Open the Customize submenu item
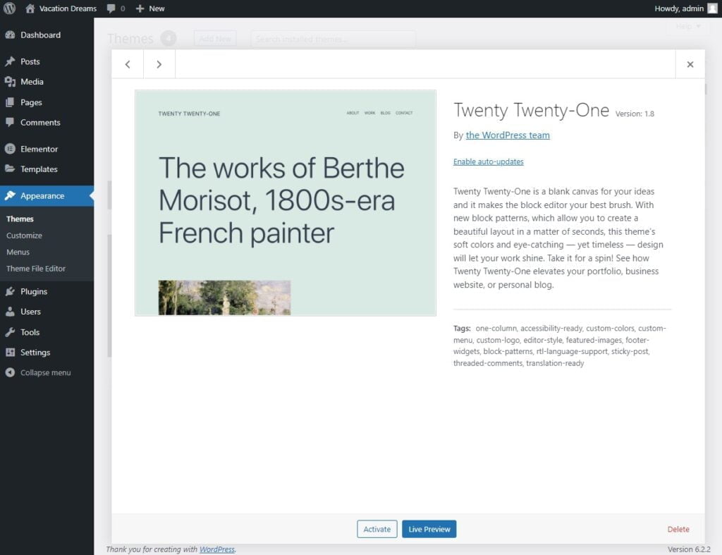Screen dimensions: 722x555 click(x=24, y=236)
